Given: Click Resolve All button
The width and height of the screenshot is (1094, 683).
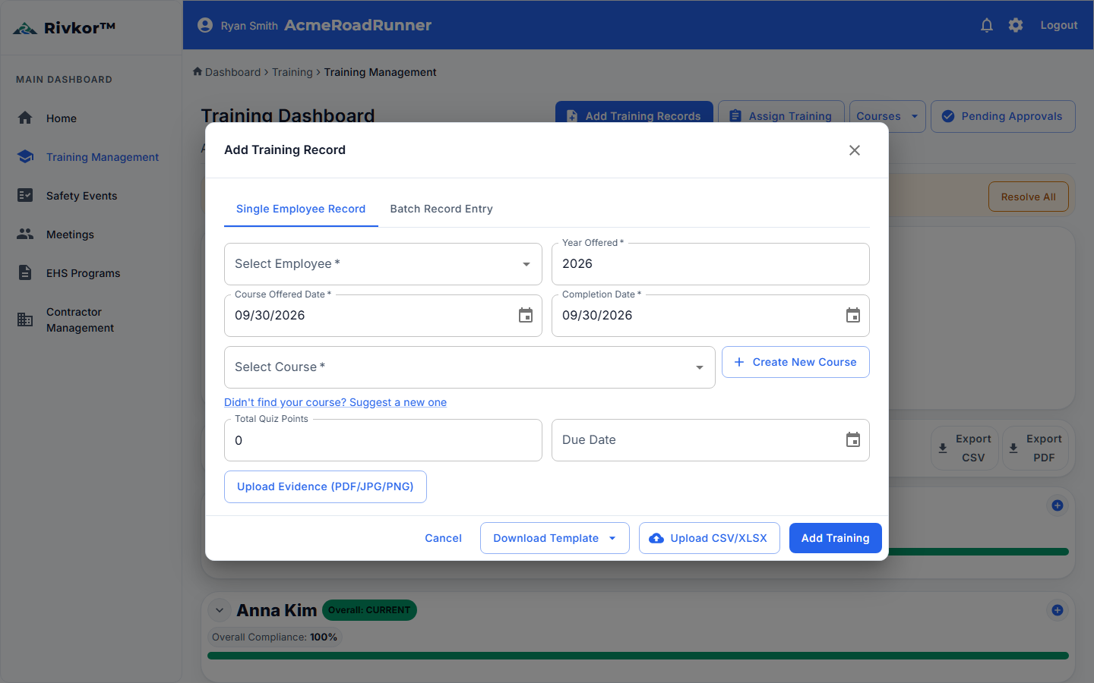Looking at the screenshot, I should [x=1028, y=197].
